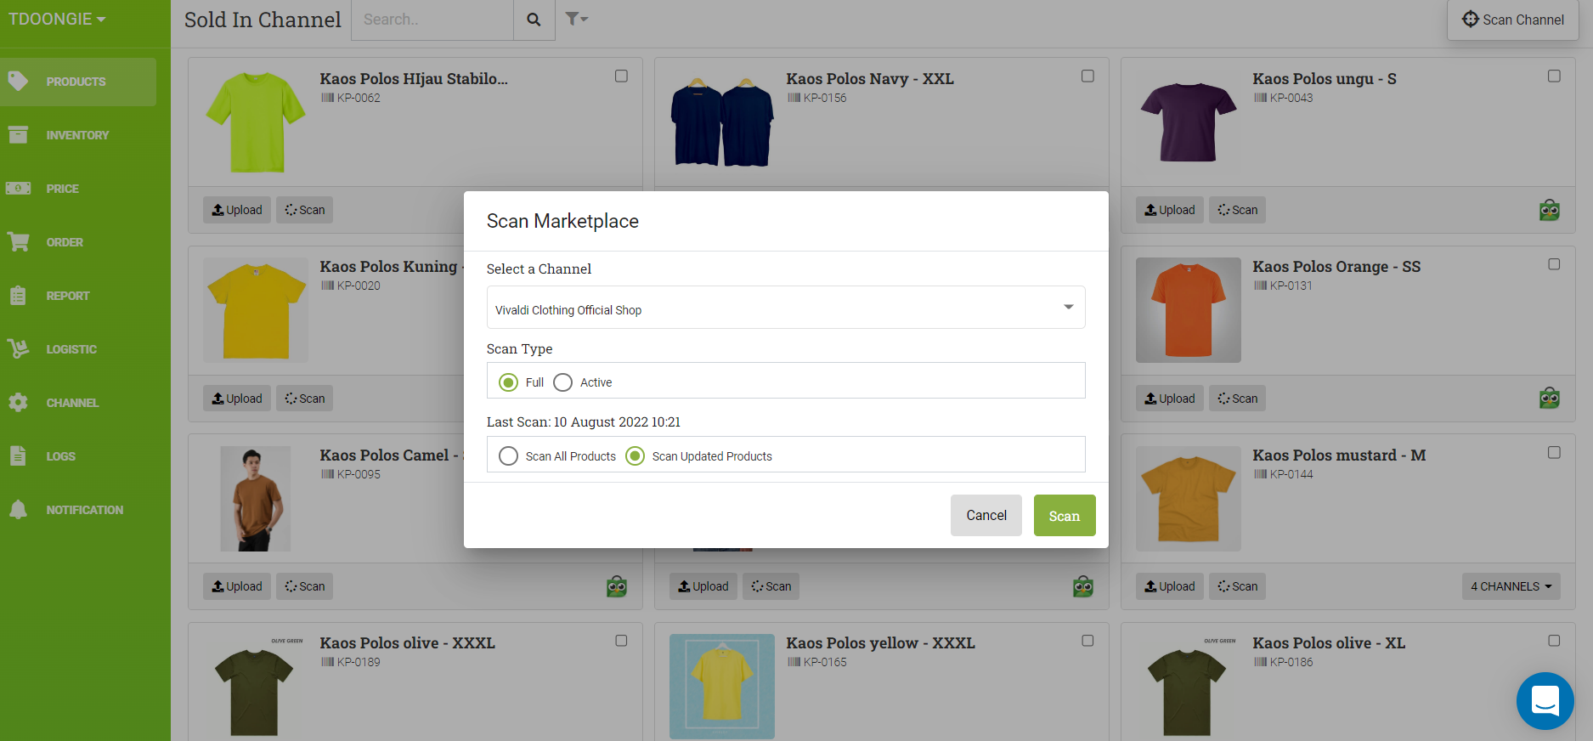Open Report section in sidebar
The height and width of the screenshot is (741, 1593).
click(78, 296)
